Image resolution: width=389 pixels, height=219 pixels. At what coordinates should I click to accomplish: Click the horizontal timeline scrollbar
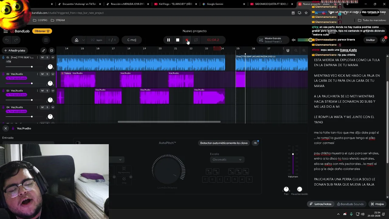(x=169, y=122)
